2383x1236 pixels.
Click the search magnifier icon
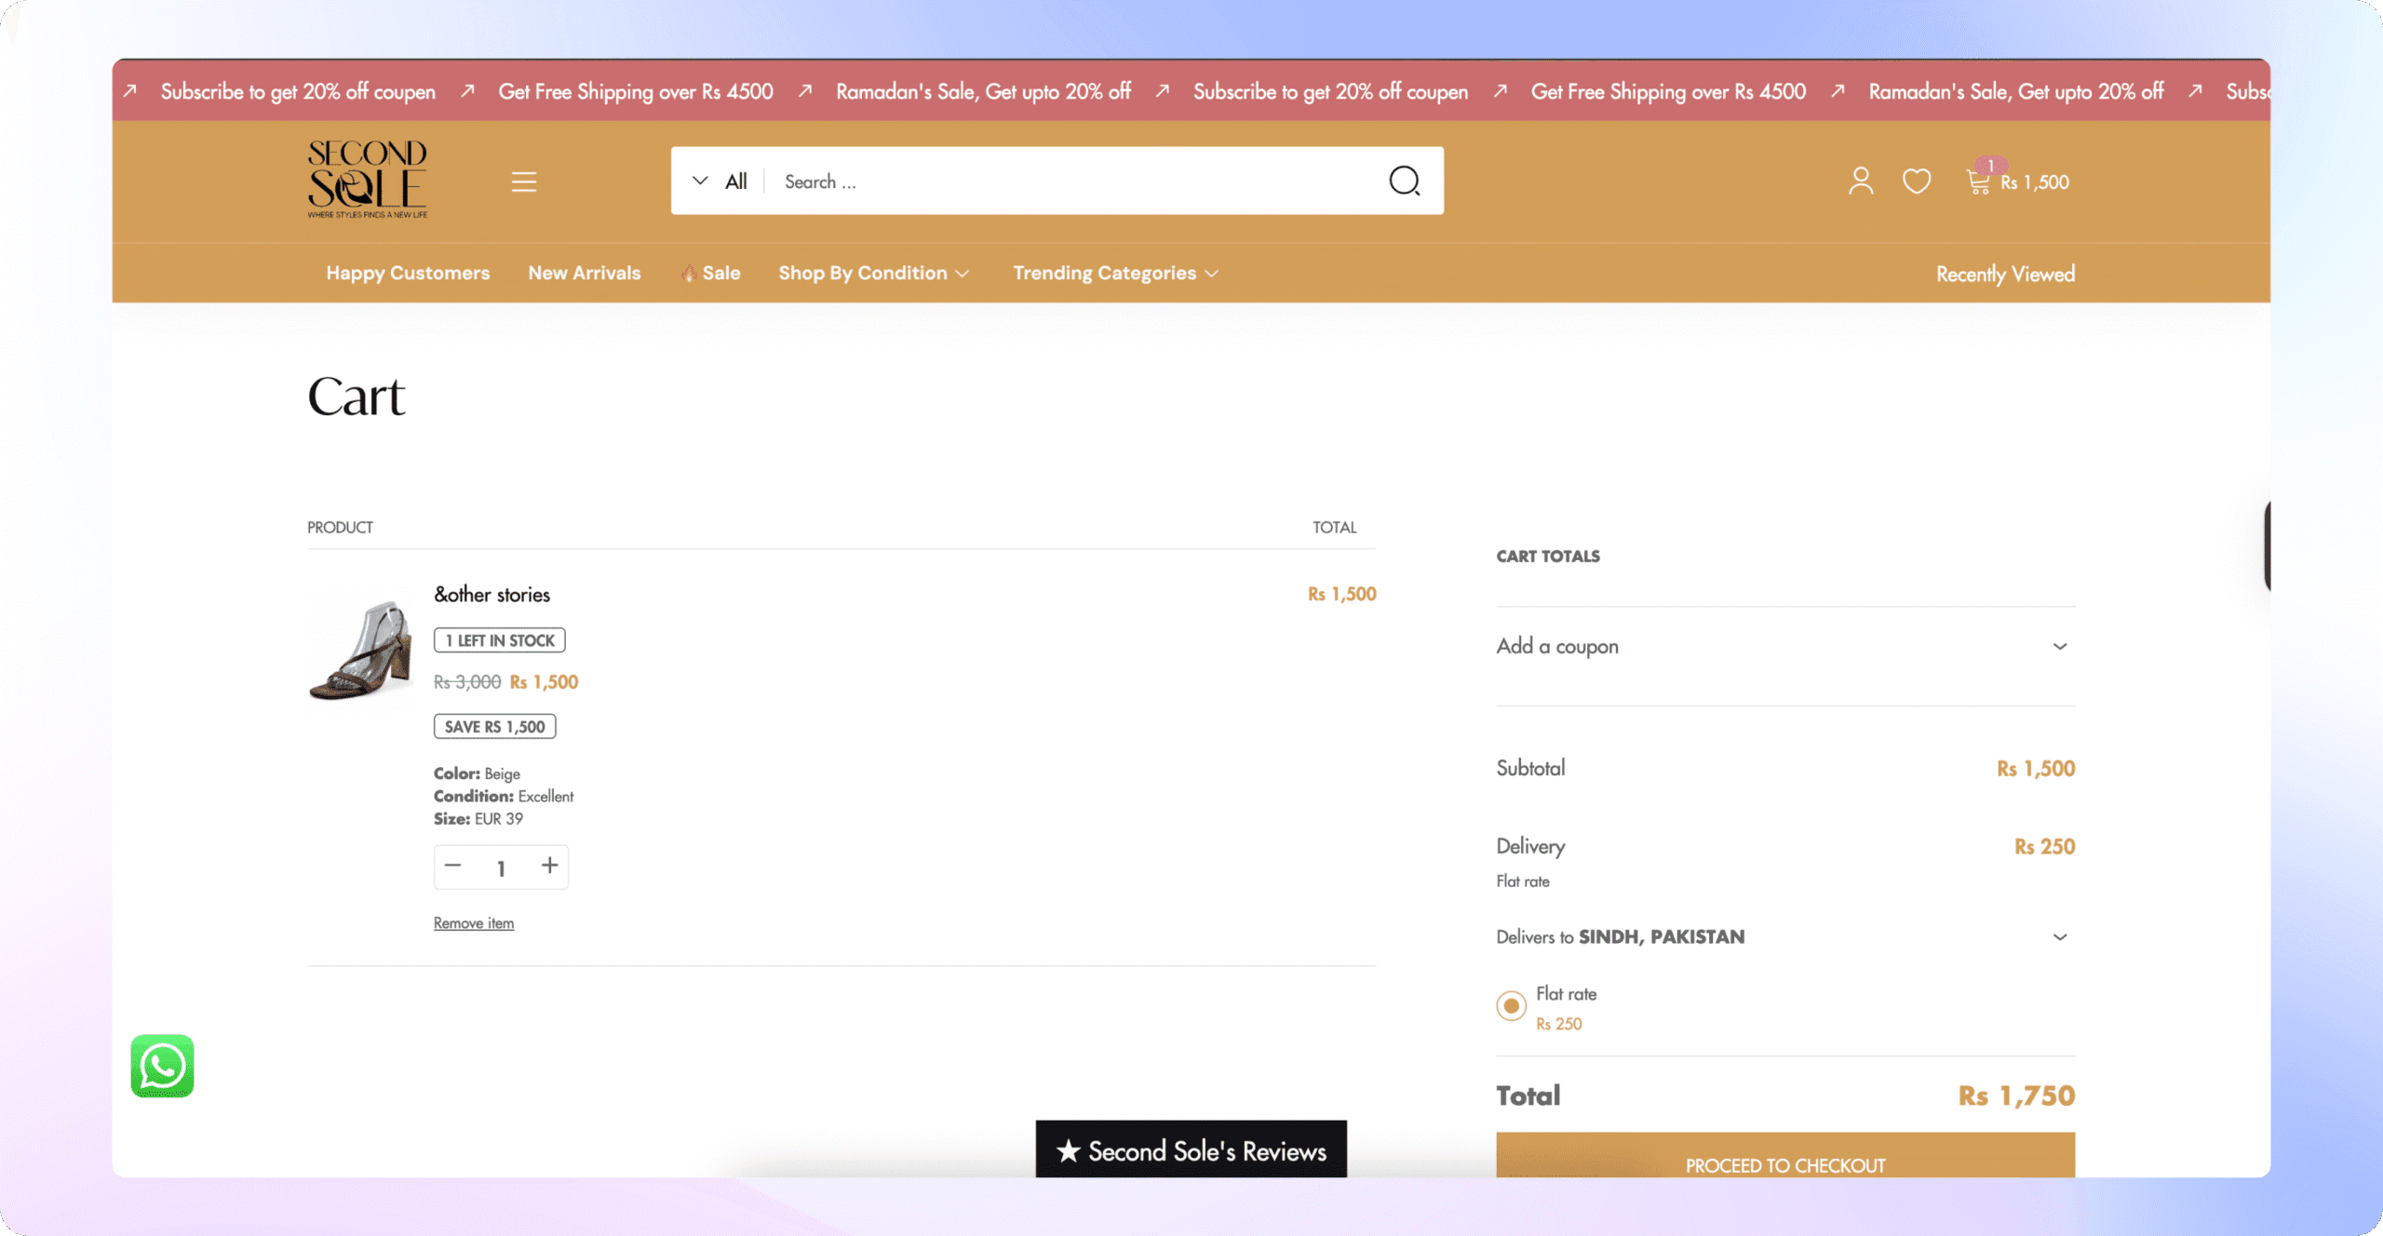click(x=1404, y=181)
